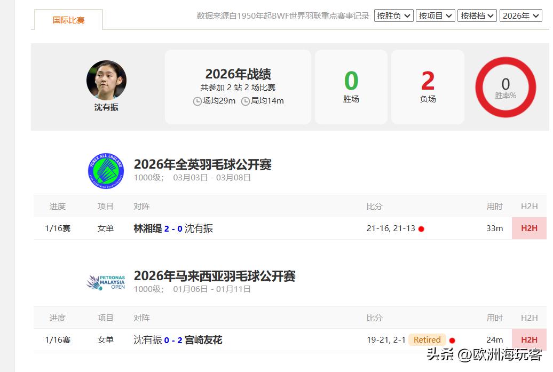Click score text 21-16, 21-13
This screenshot has width=553, height=372.
[391, 228]
